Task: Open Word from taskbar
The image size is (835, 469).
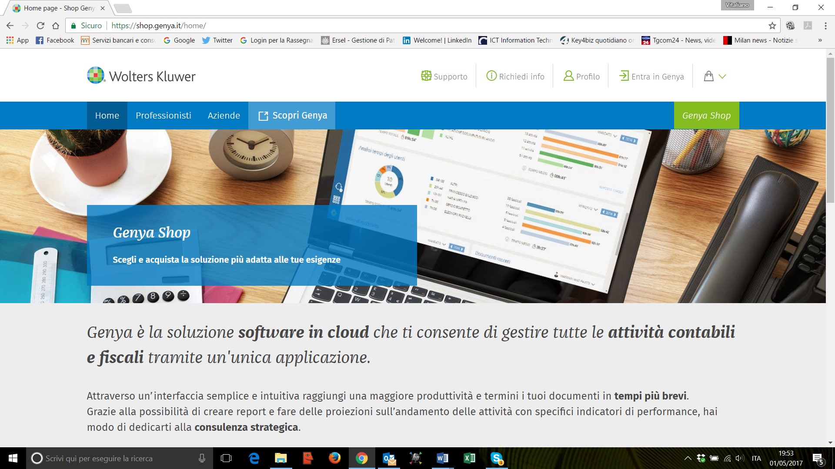Action: pyautogui.click(x=442, y=458)
